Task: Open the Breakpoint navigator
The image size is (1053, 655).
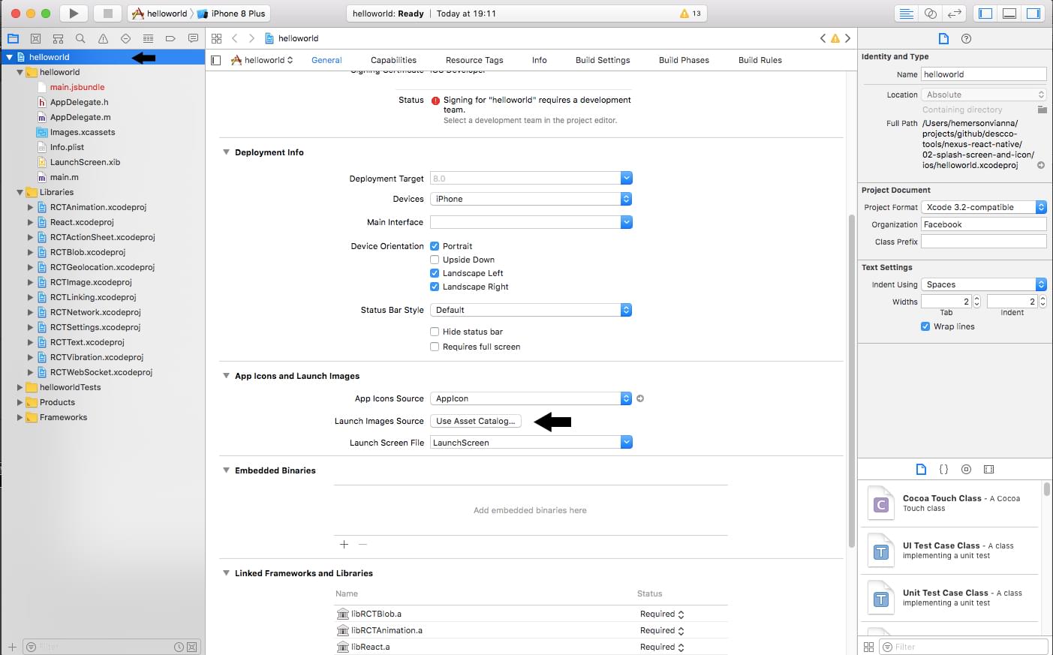Action: (170, 38)
